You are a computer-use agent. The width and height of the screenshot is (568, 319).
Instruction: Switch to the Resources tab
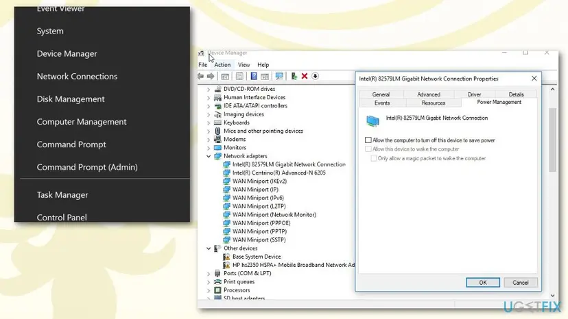[434, 103]
